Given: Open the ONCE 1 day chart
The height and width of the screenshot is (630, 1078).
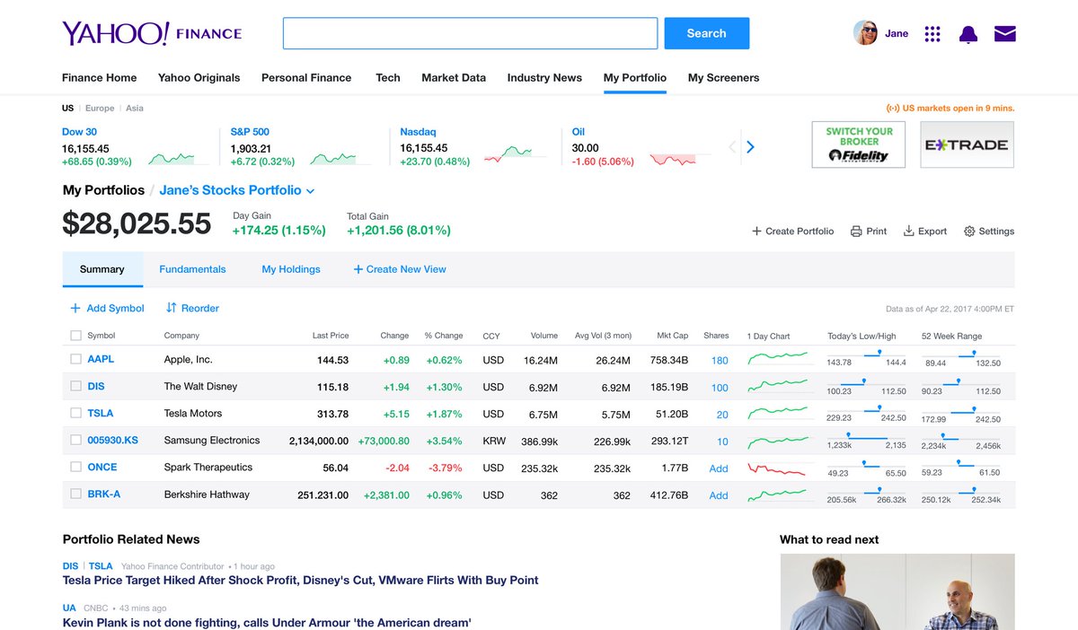Looking at the screenshot, I should pos(778,468).
